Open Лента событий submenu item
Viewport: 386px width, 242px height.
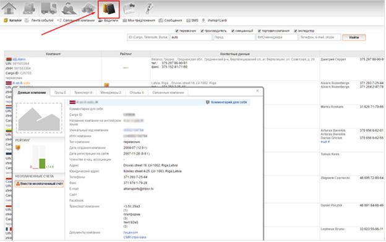point(39,20)
